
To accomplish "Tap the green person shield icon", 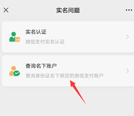I will tap(15, 37).
